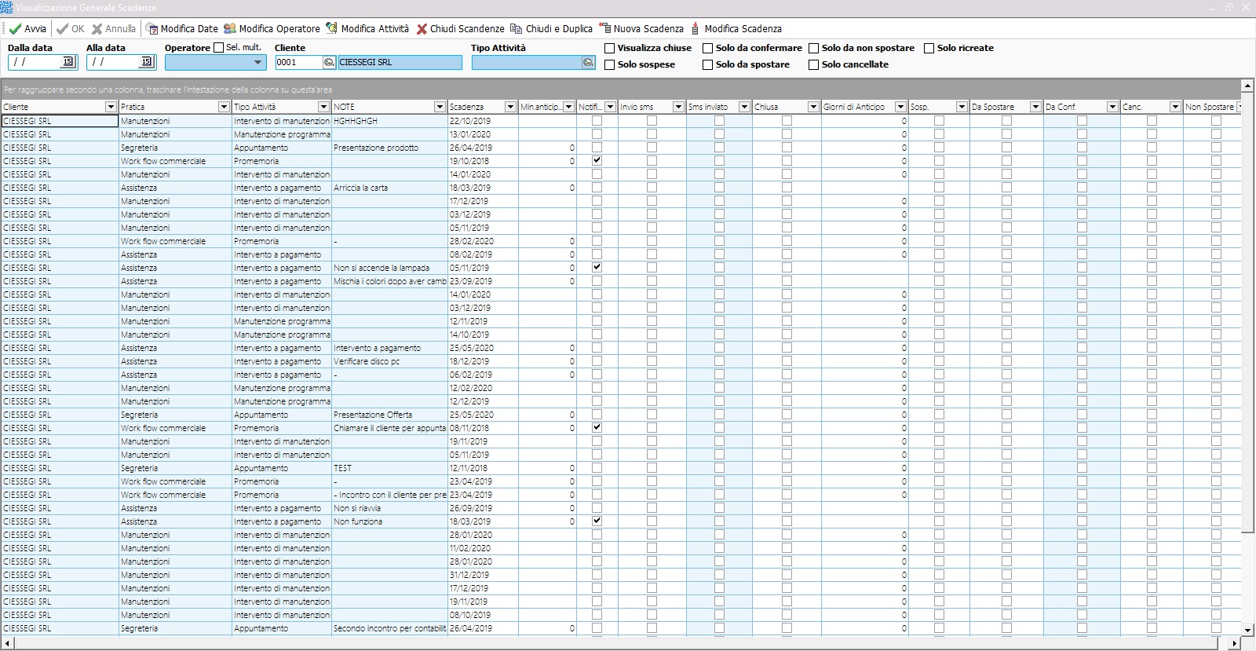1256x651 pixels.
Task: Uncheck Notifi. box for 19/10/2018 Promemoria row
Action: (597, 161)
